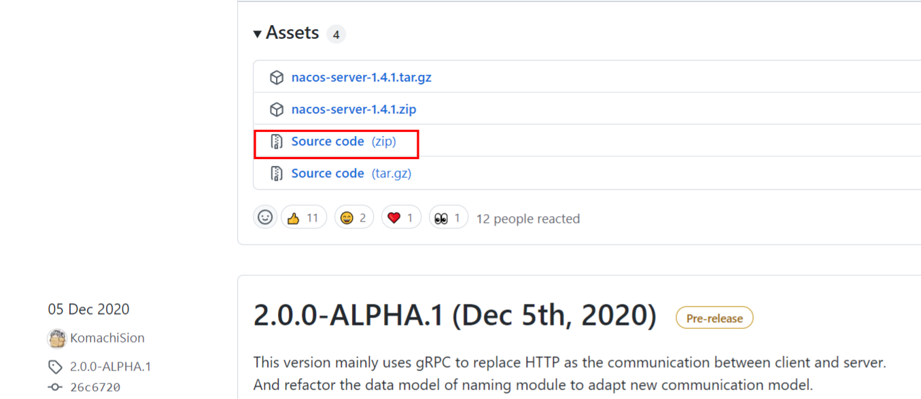Toggle the heart reaction
This screenshot has height=399, width=921.
(x=400, y=218)
